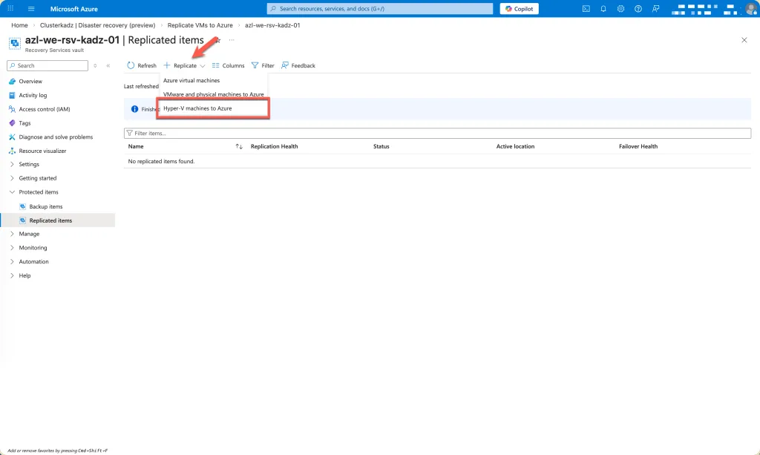Open Cloud Shell from the top bar
This screenshot has height=455, width=760.
point(586,9)
